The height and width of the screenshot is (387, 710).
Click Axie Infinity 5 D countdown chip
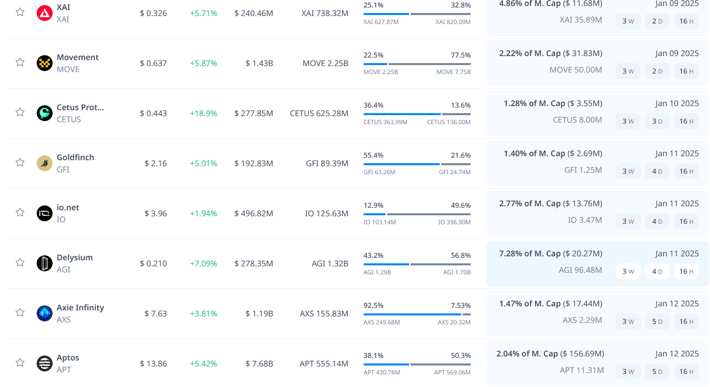coord(657,321)
